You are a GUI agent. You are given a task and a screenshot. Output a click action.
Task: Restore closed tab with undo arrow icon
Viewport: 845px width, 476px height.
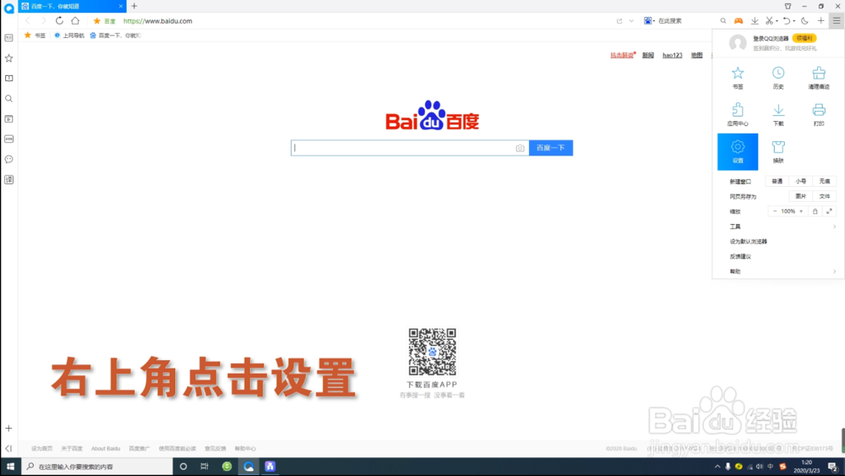[x=786, y=20]
